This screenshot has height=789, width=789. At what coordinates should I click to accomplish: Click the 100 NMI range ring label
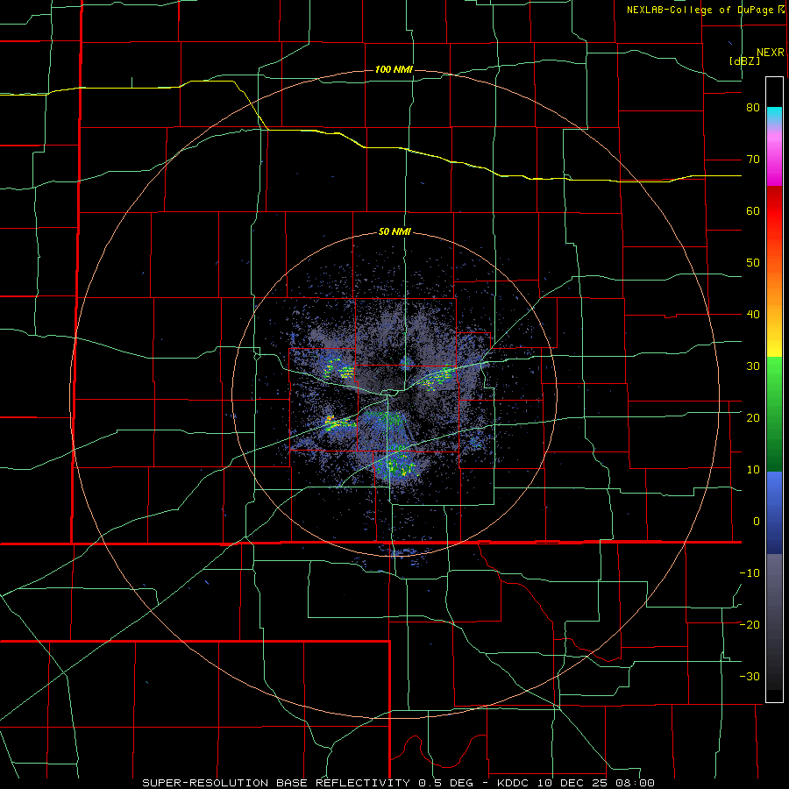394,69
